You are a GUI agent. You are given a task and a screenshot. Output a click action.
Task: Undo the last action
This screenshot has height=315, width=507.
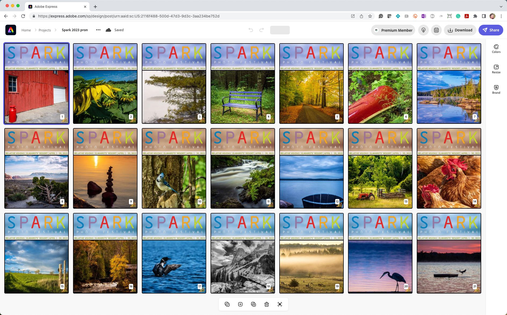pos(251,30)
